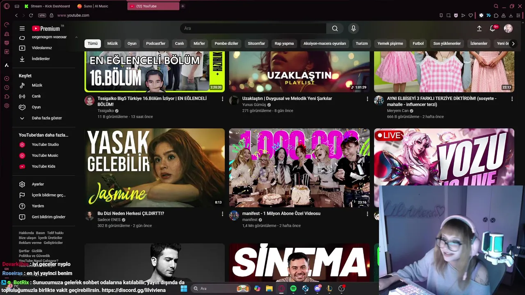525x295 pixels.
Task: Toggle the Opera VPN badge
Action: click(42, 15)
